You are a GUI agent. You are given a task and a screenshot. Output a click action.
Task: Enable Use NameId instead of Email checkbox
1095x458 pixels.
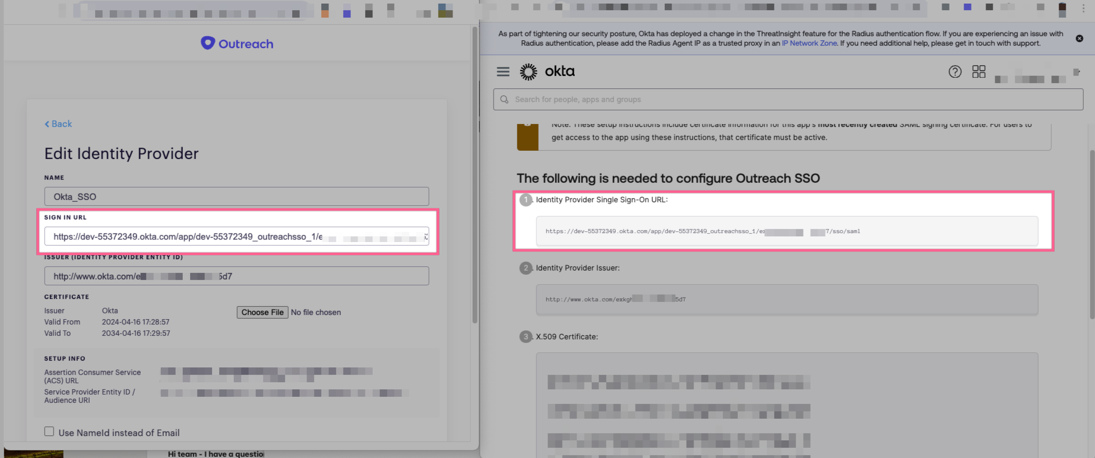click(x=49, y=432)
